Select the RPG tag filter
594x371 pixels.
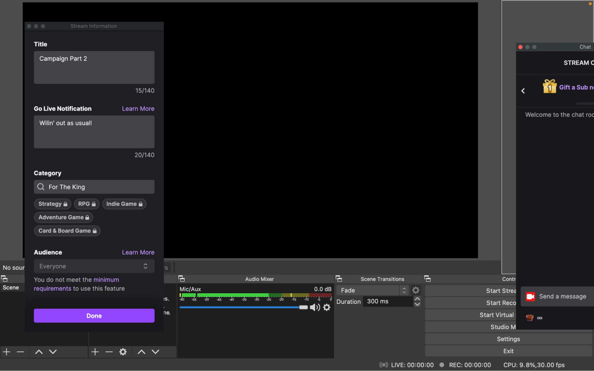click(x=86, y=203)
